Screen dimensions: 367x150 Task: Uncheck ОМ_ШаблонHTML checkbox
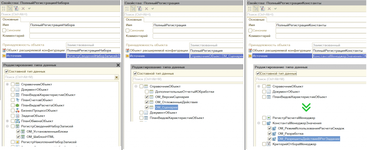[19, 137]
